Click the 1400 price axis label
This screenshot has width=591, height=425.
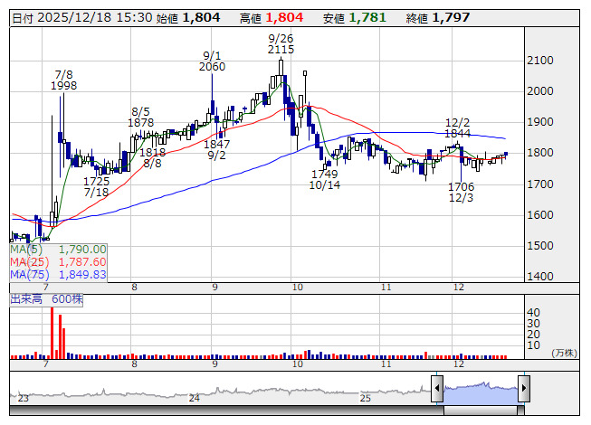540,277
